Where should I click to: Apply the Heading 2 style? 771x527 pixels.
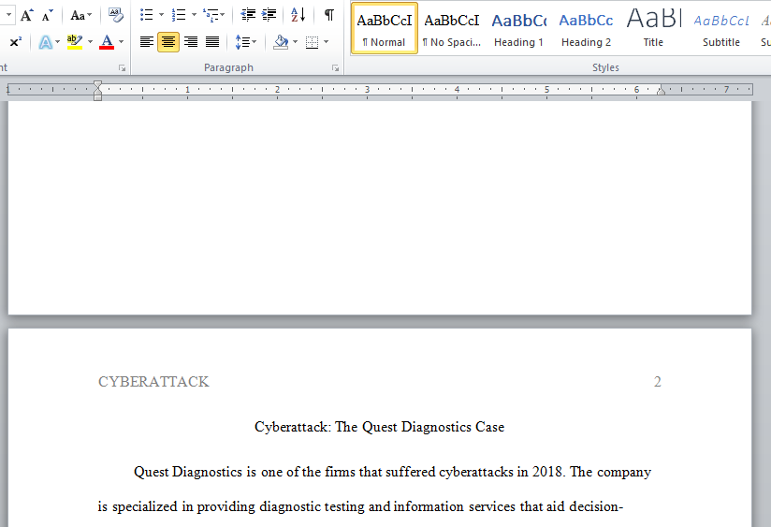pyautogui.click(x=586, y=28)
